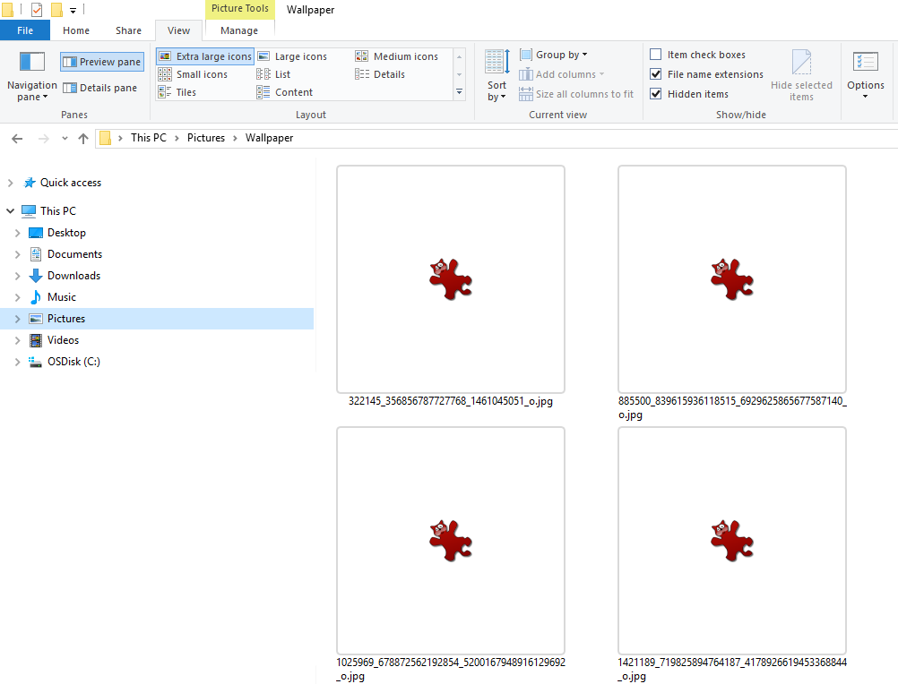This screenshot has height=684, width=898.
Task: Uncheck the File name extensions box
Action: click(657, 74)
